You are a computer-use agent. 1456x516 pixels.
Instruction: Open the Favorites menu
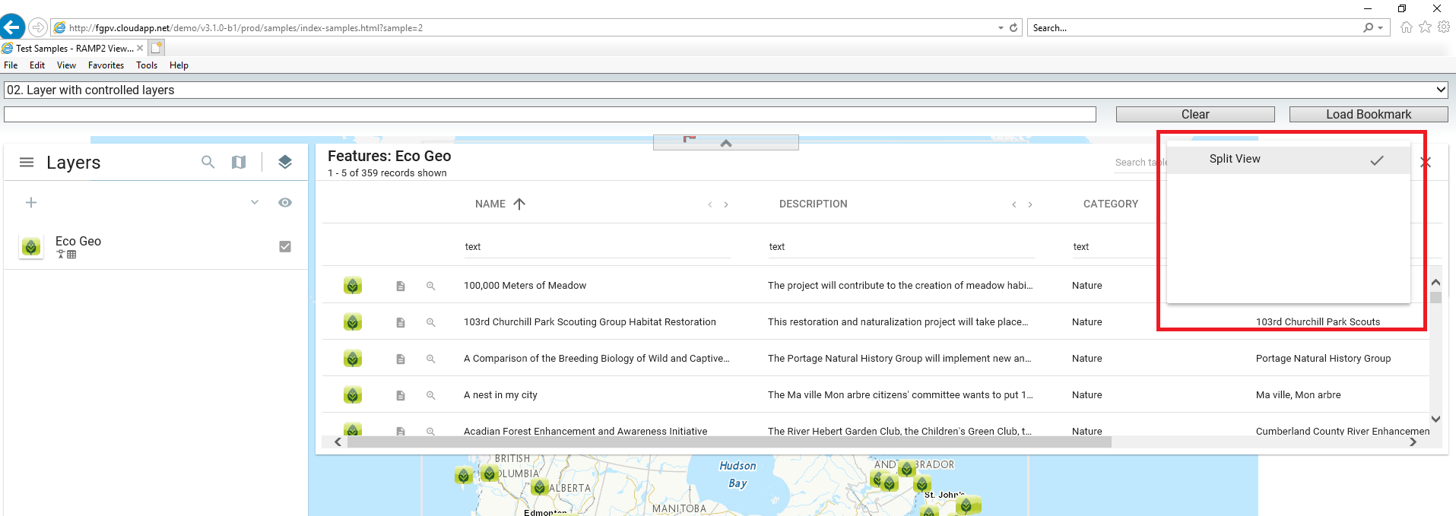point(106,65)
